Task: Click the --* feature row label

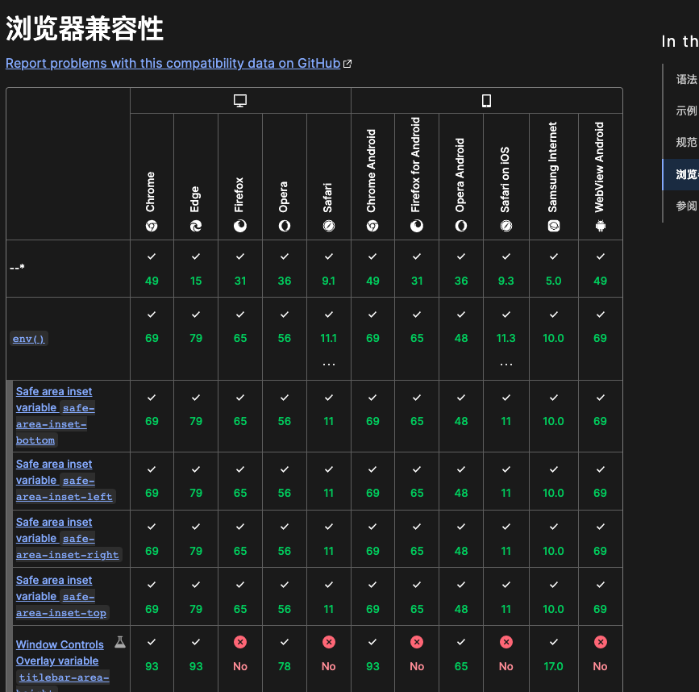Action: click(x=18, y=268)
